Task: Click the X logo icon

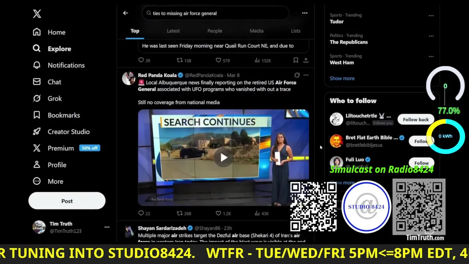Action: (37, 14)
